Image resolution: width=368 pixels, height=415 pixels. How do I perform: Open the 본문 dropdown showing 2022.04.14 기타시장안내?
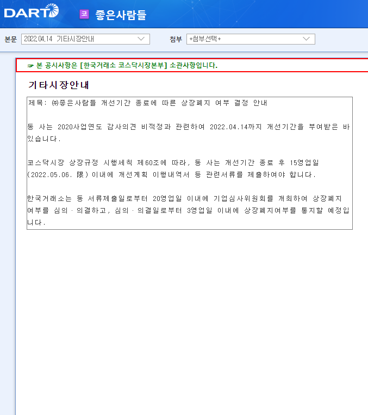click(x=85, y=39)
